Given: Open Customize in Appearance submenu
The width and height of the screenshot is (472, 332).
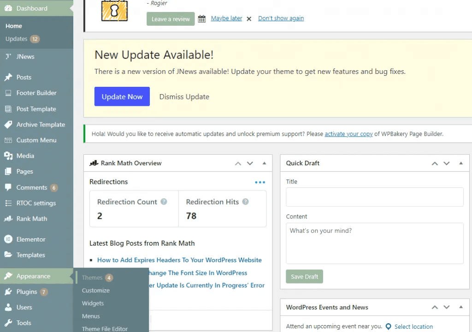Looking at the screenshot, I should click(x=96, y=290).
